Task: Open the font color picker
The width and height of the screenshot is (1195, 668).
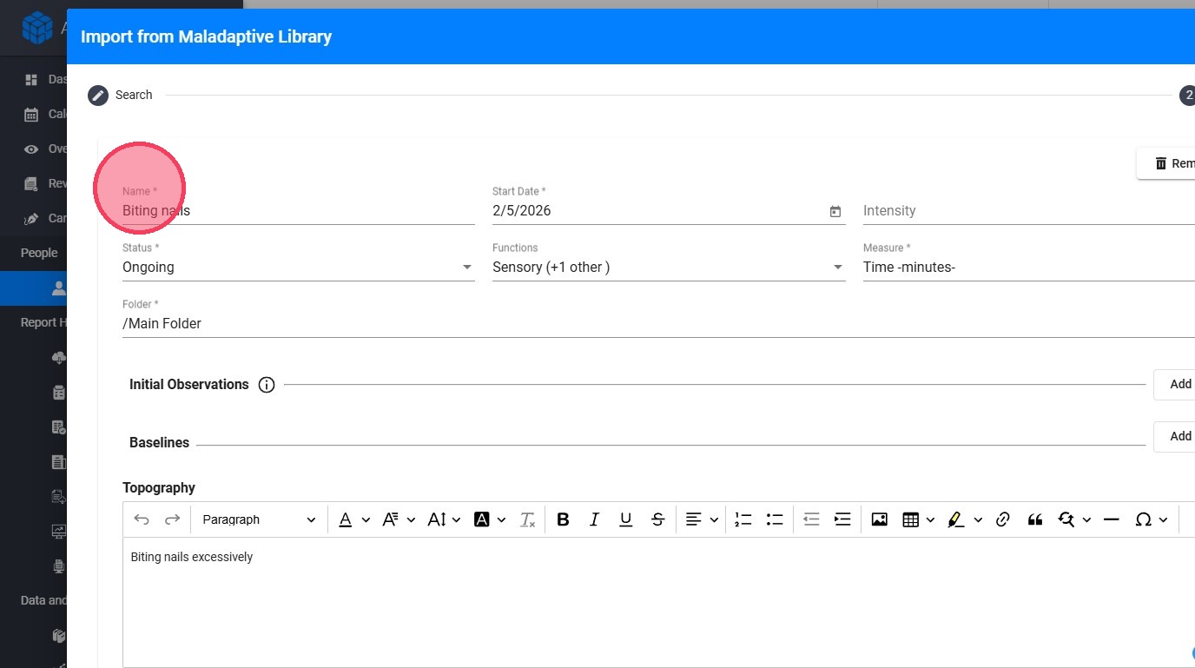Action: click(353, 519)
